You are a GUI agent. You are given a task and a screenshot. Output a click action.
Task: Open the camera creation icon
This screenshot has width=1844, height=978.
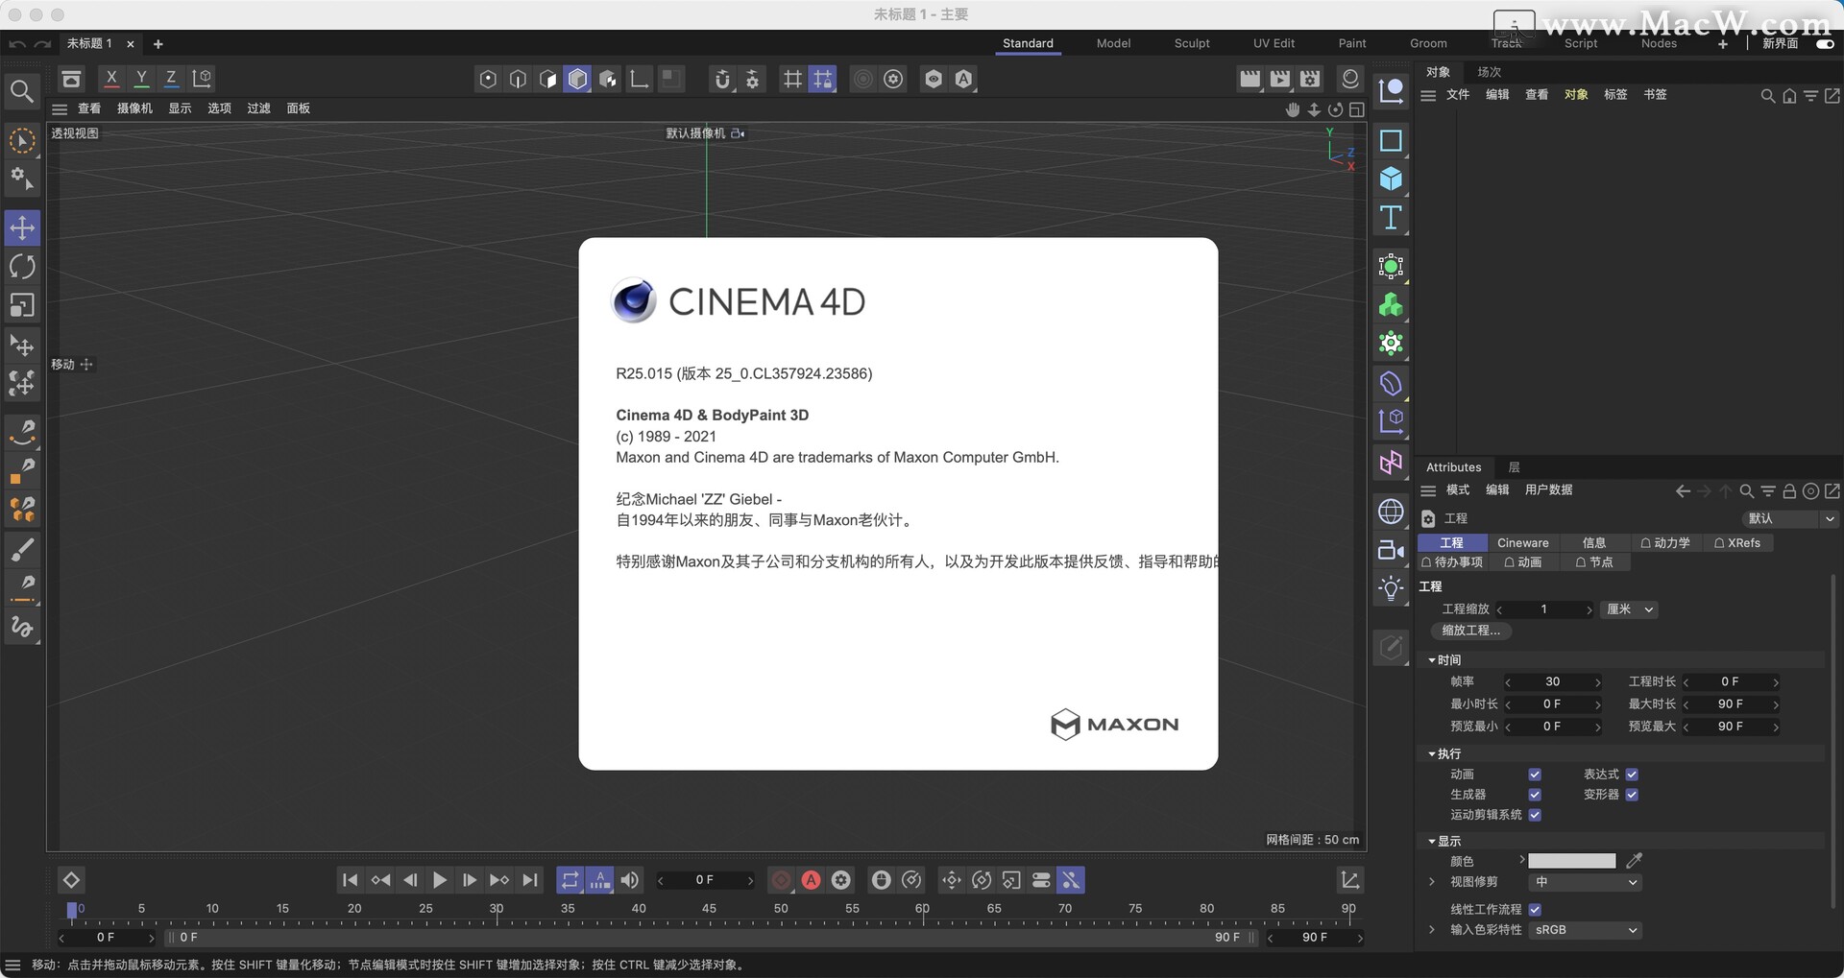click(1391, 550)
